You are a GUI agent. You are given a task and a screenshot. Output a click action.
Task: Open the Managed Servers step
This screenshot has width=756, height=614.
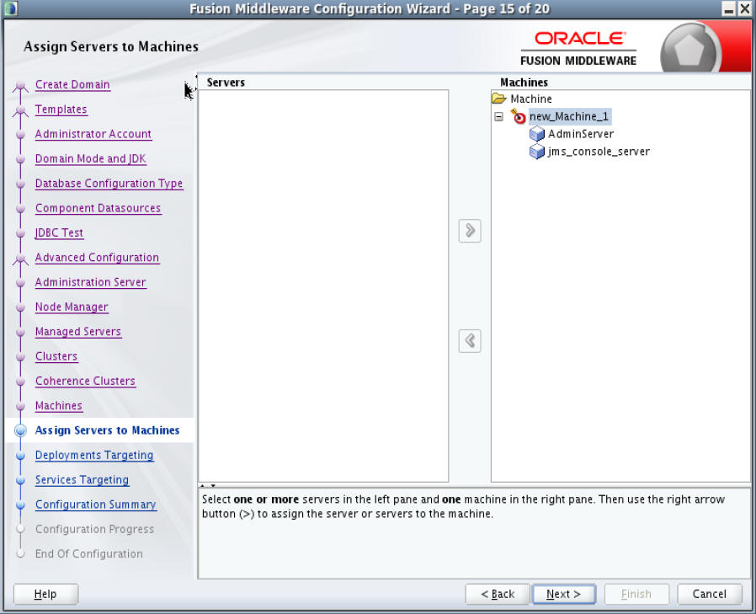pyautogui.click(x=78, y=332)
